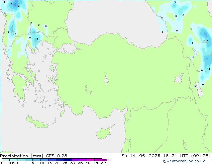Select the 40–45 mm magenta legend swatch
Screen dimensions: 212x164
click(91, 160)
